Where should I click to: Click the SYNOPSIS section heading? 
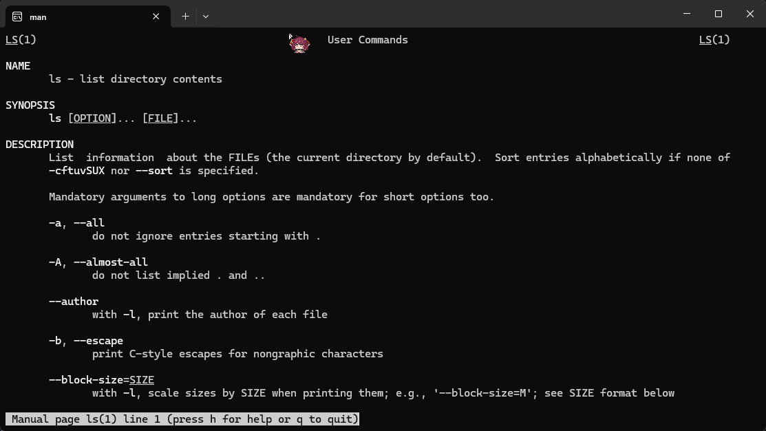30,105
